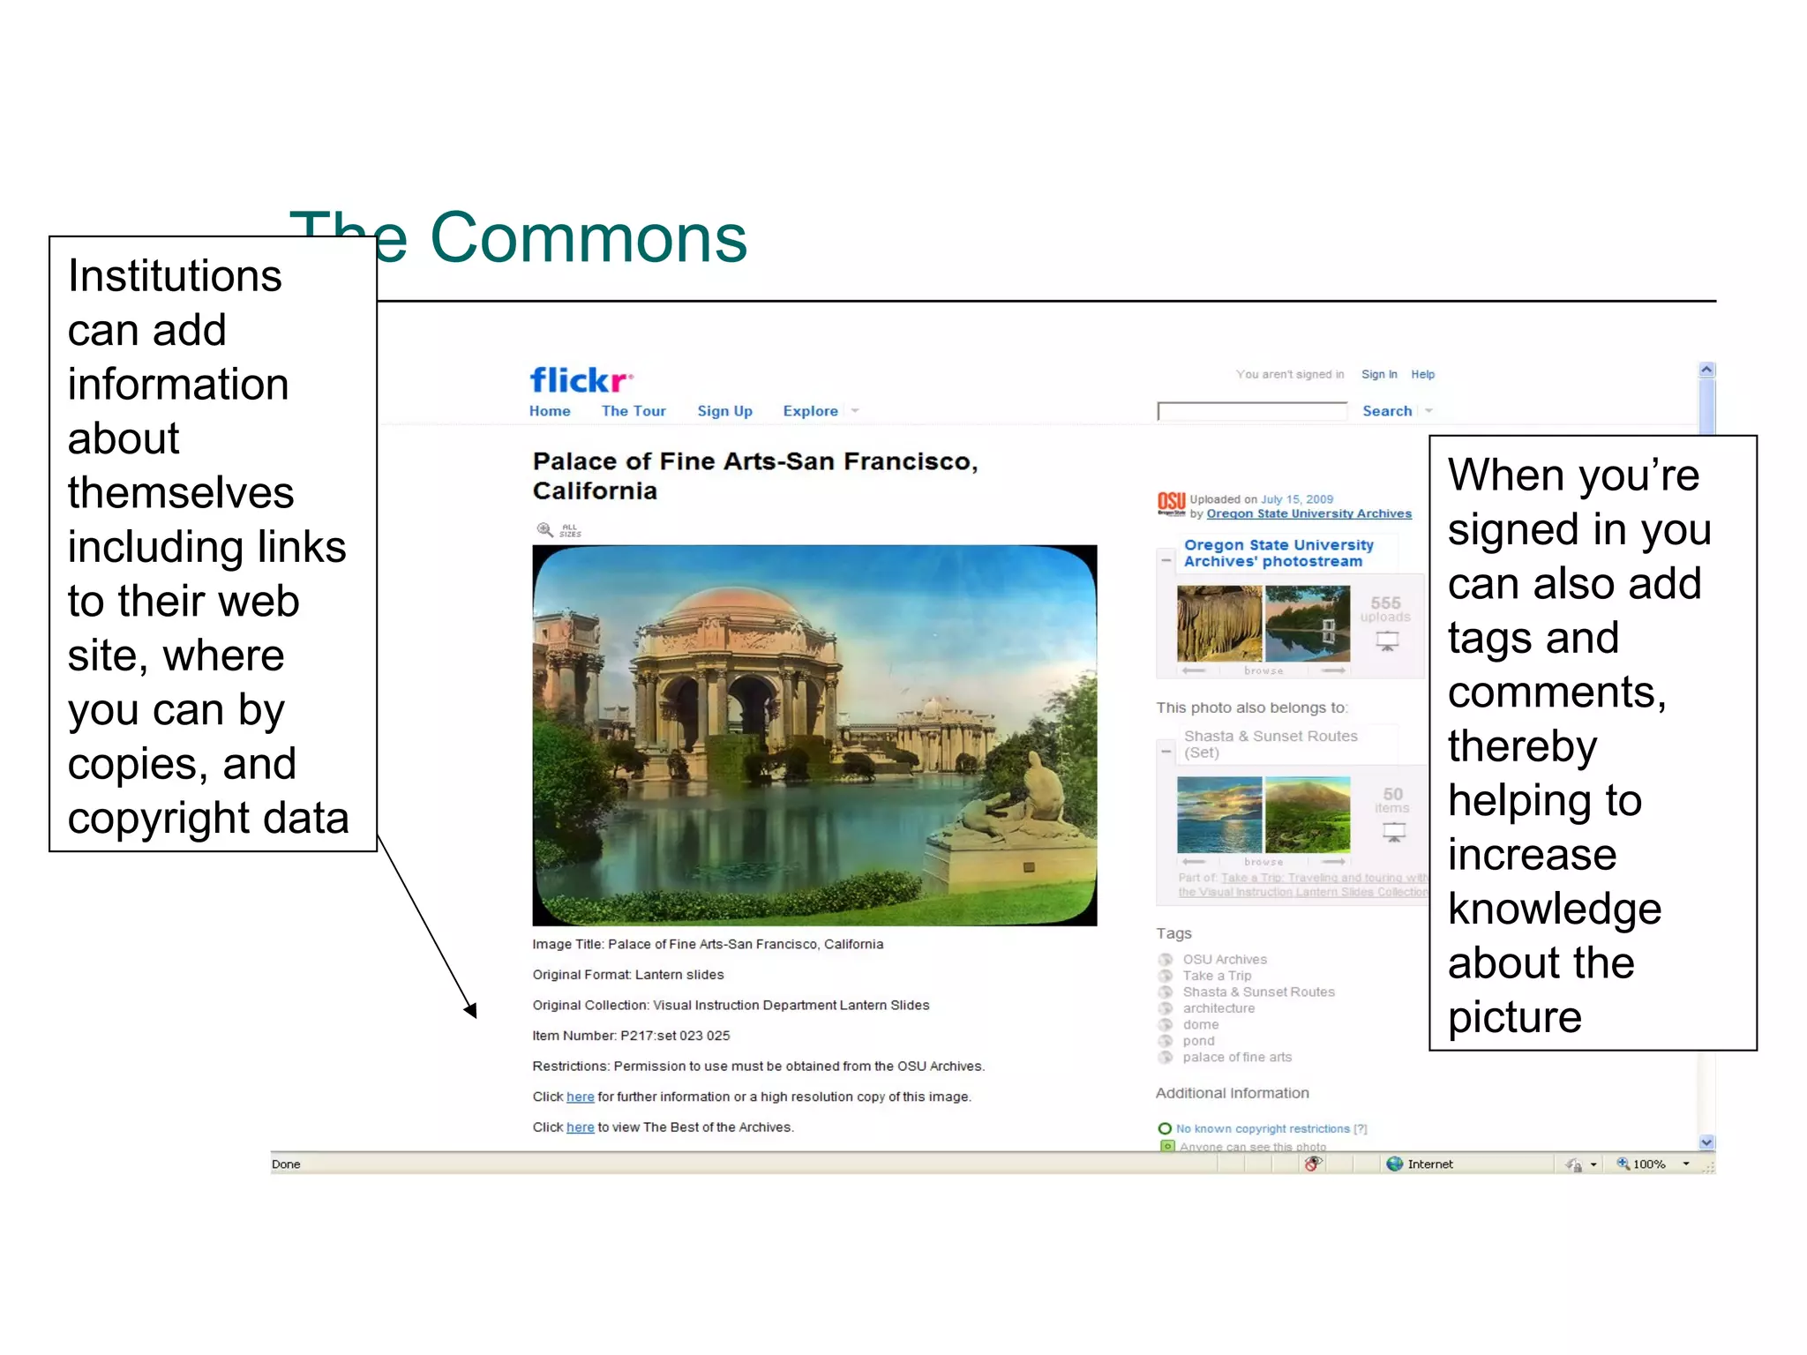Open the No known copyright restrictions link
Screen dimensions: 1807x1355
(x=1263, y=1128)
